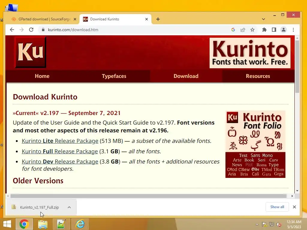Download Kurinto Full Release Package

point(60,151)
